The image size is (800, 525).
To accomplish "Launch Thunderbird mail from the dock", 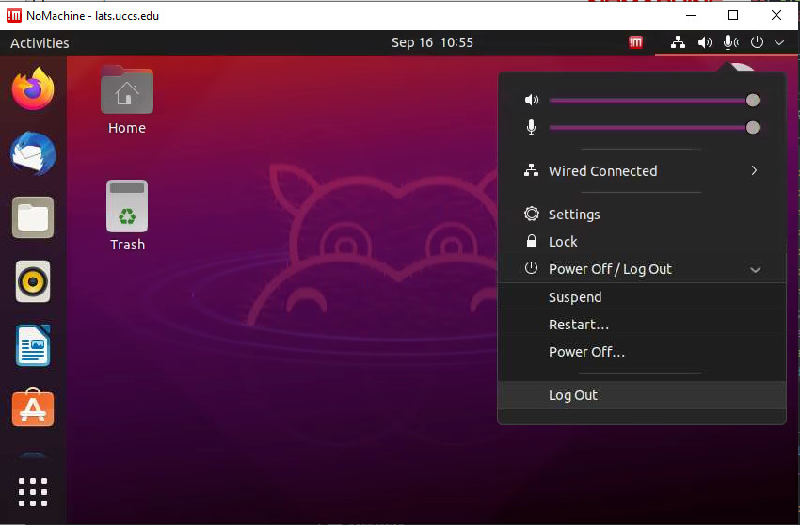I will coord(33,153).
